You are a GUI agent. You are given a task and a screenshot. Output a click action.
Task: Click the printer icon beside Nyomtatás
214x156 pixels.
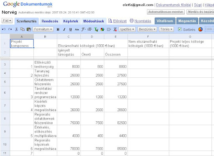(x=132, y=21)
